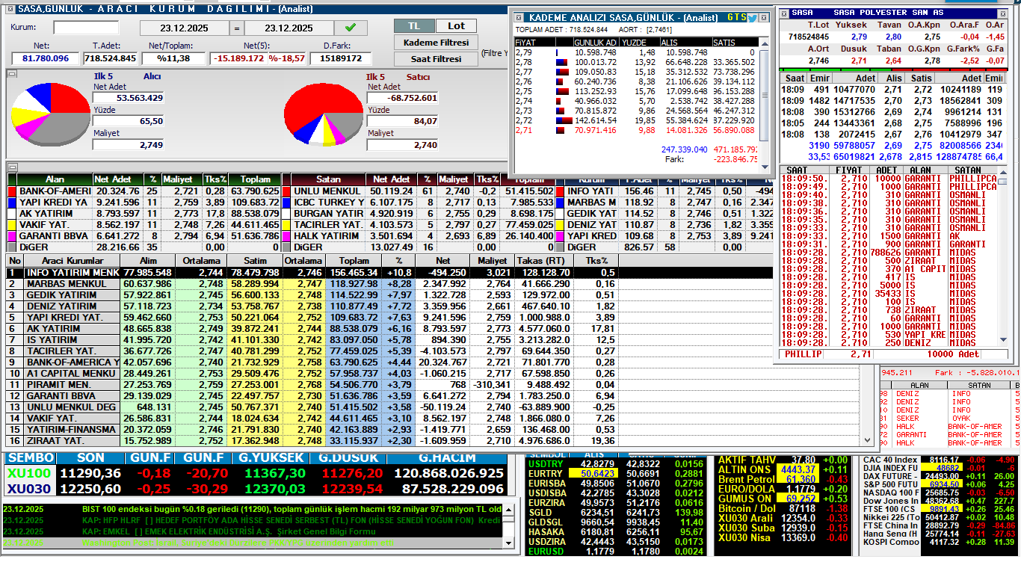Collapse the Alan/Satan top-five table panel
Image resolution: width=1021 pixels, height=574 pixels.
[x=12, y=166]
